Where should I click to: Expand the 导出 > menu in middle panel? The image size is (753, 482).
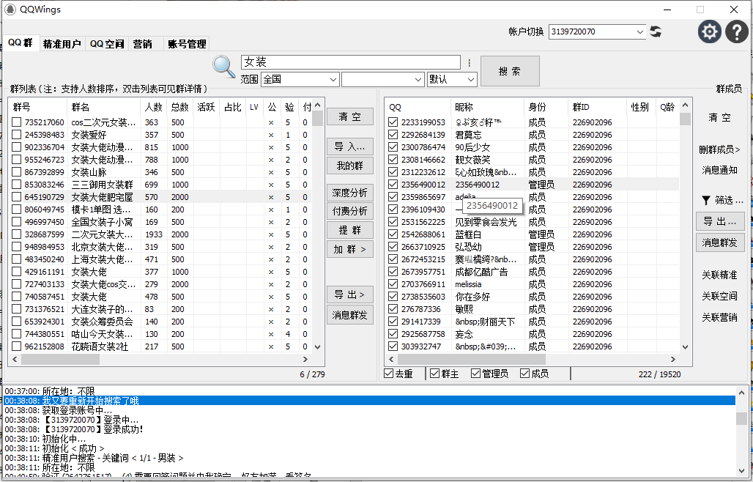tap(350, 294)
